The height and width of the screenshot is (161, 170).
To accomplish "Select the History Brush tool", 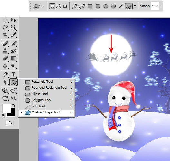I will click(x=14, y=51).
